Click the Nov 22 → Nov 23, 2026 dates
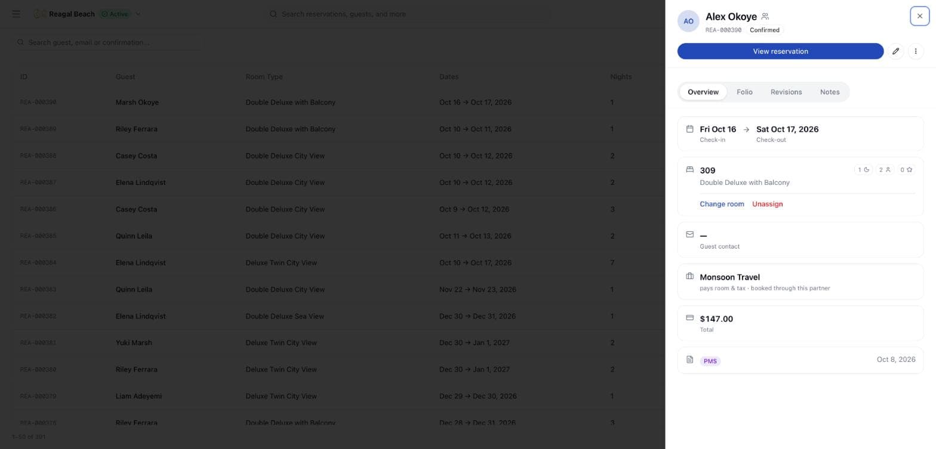The width and height of the screenshot is (936, 449). tap(478, 289)
